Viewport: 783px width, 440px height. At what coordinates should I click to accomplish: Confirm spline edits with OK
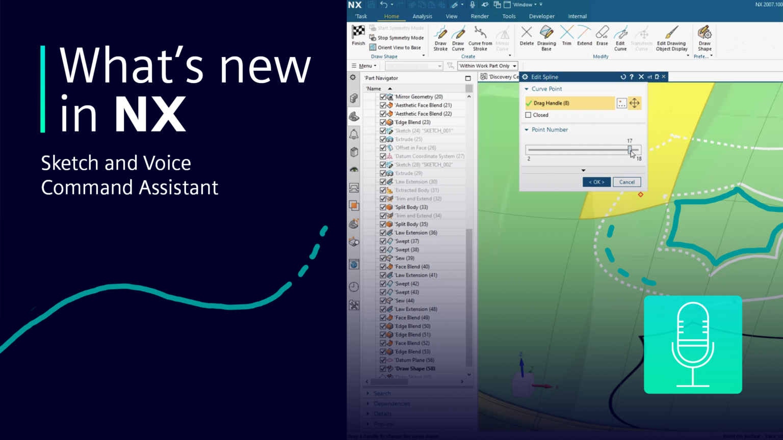(596, 182)
